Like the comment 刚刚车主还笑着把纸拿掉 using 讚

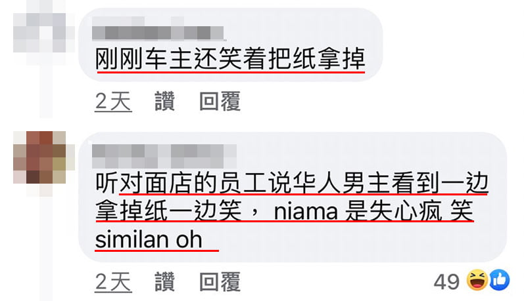pos(165,101)
